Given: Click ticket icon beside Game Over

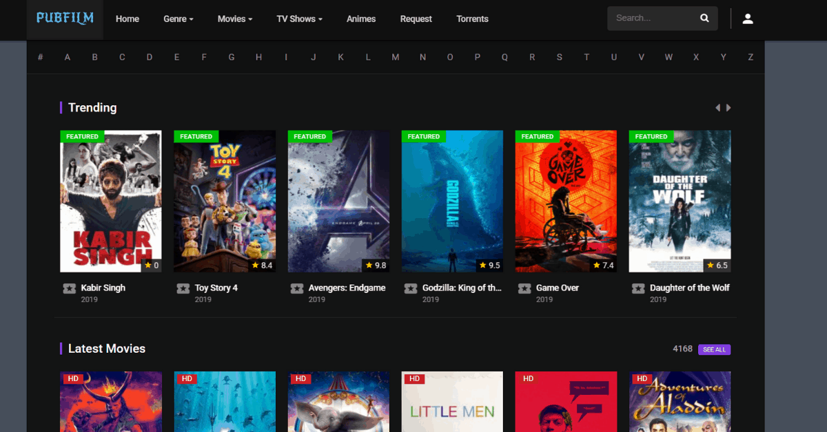Looking at the screenshot, I should tap(524, 288).
